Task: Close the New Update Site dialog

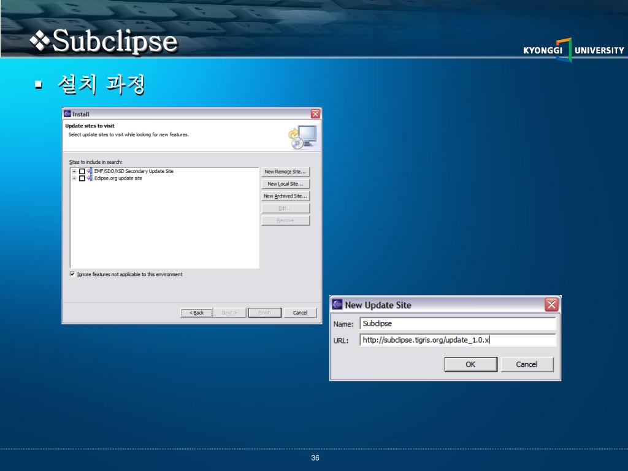Action: (x=551, y=305)
